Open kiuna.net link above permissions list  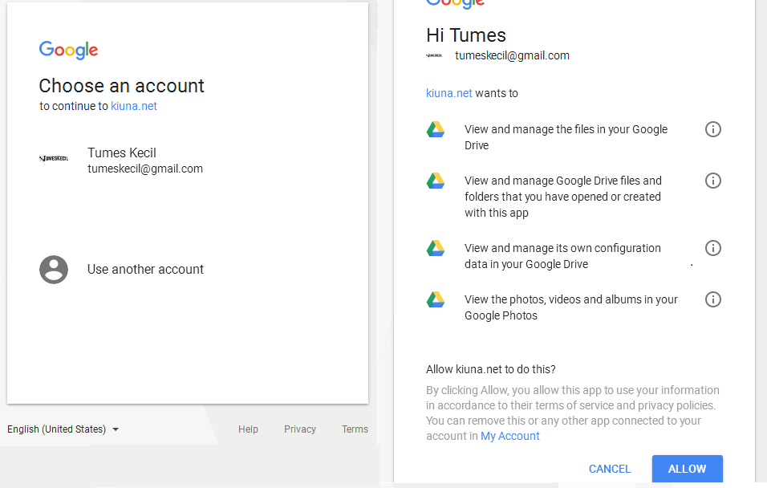click(x=449, y=93)
